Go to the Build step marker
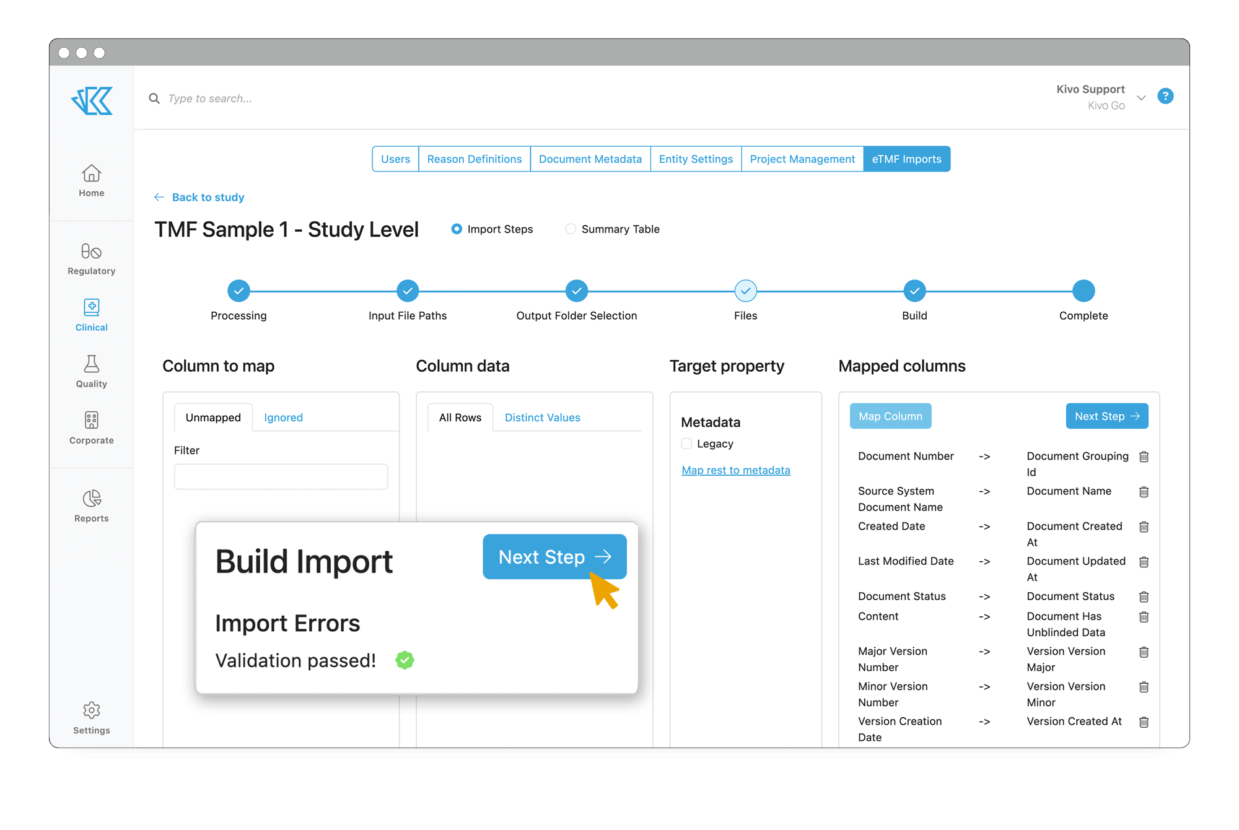The height and width of the screenshot is (830, 1239). tap(914, 290)
